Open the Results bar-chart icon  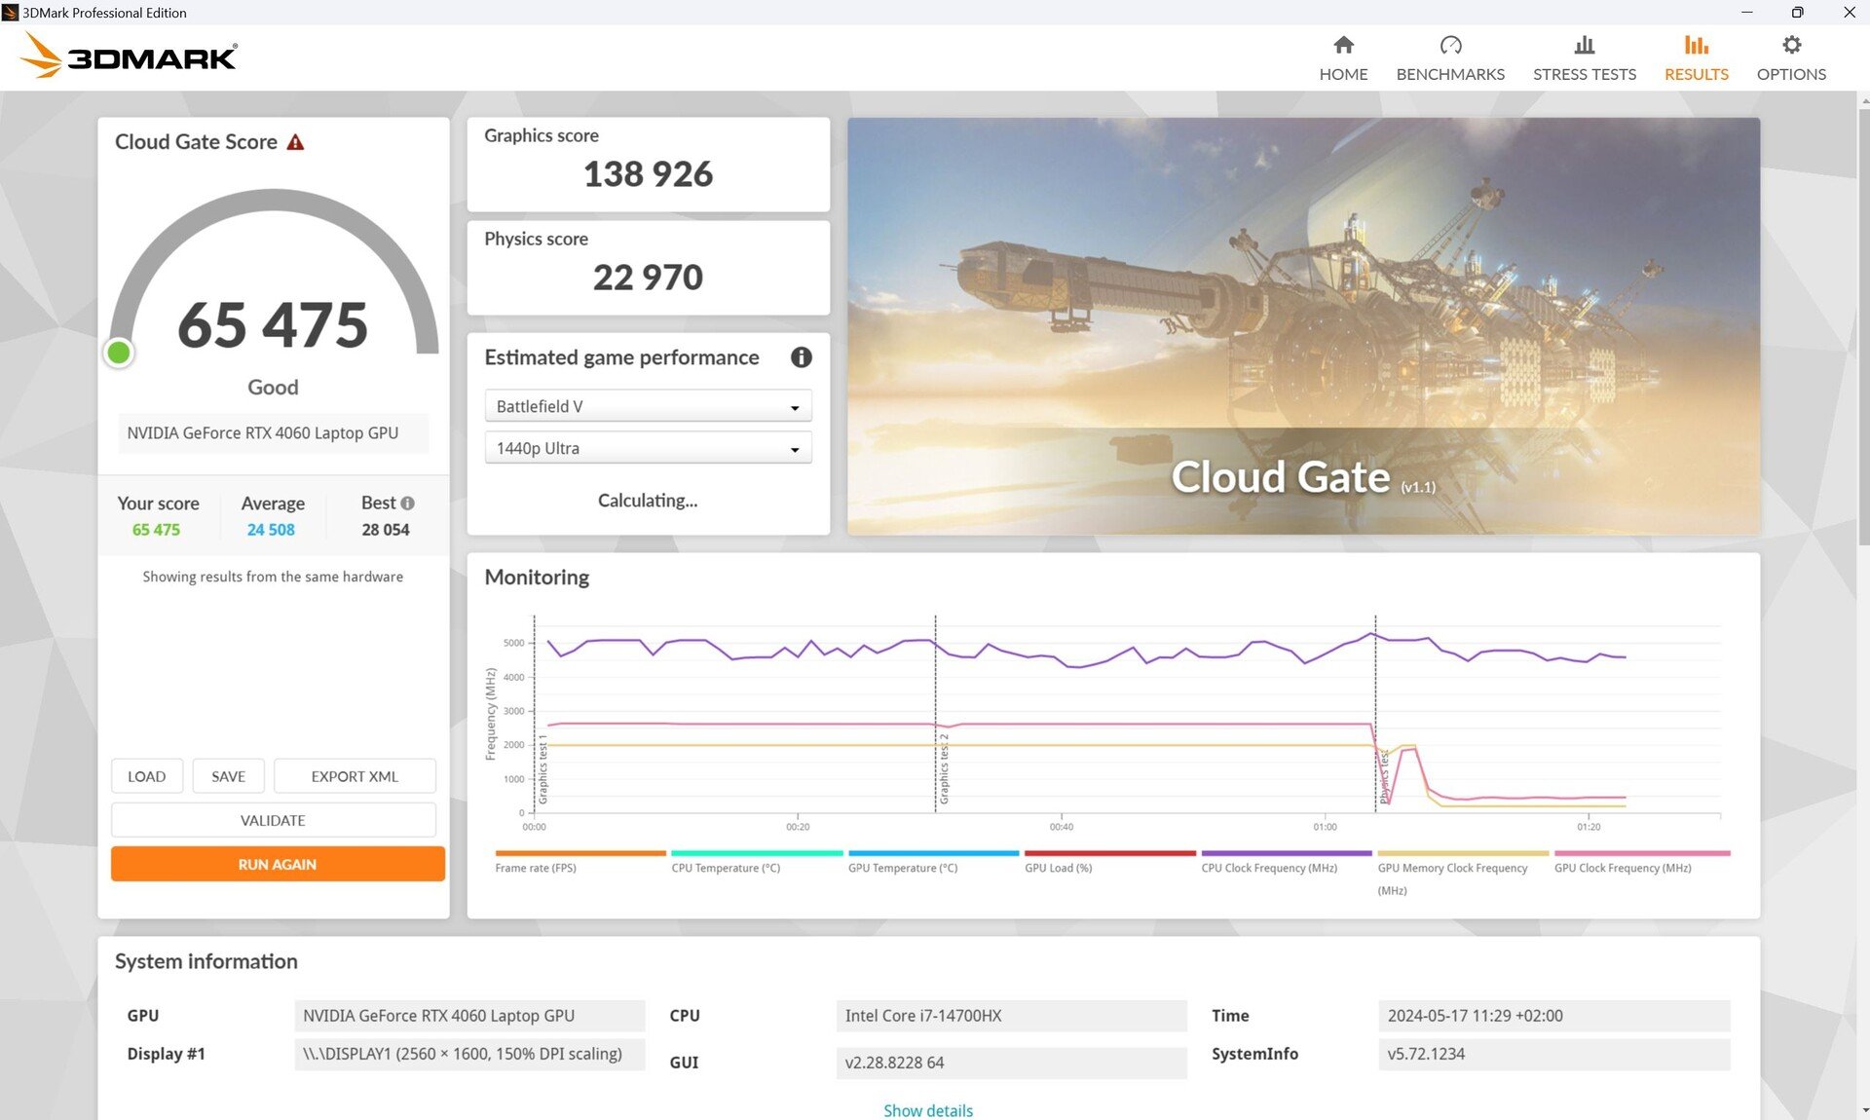point(1696,45)
